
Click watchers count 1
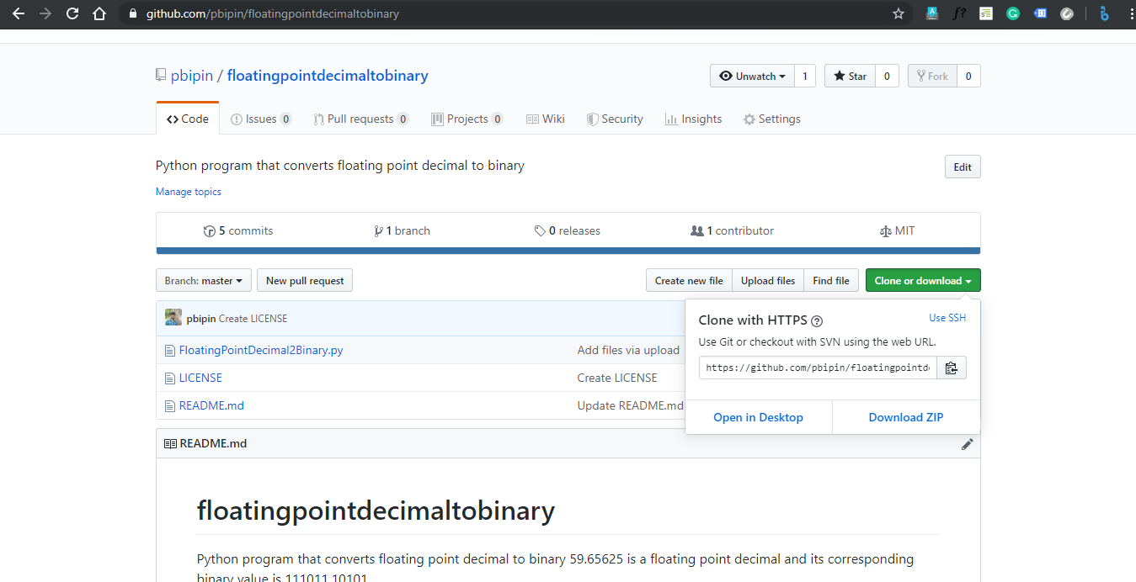804,76
